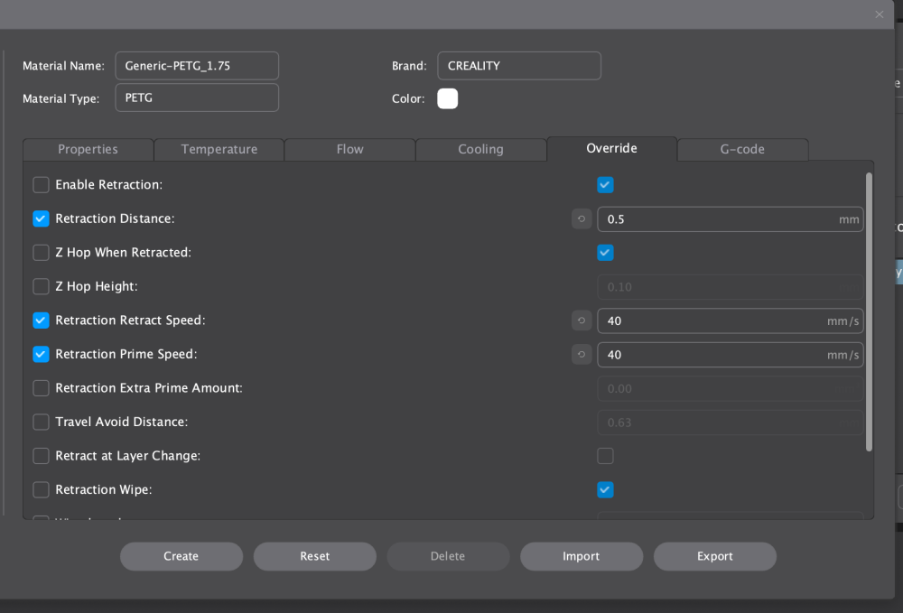Click the Material Name input field
This screenshot has height=613, width=903.
[197, 66]
